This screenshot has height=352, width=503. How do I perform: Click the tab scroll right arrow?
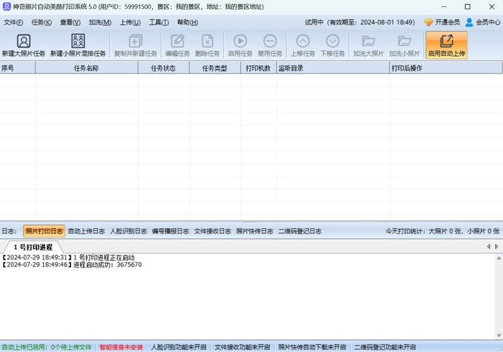click(x=497, y=246)
